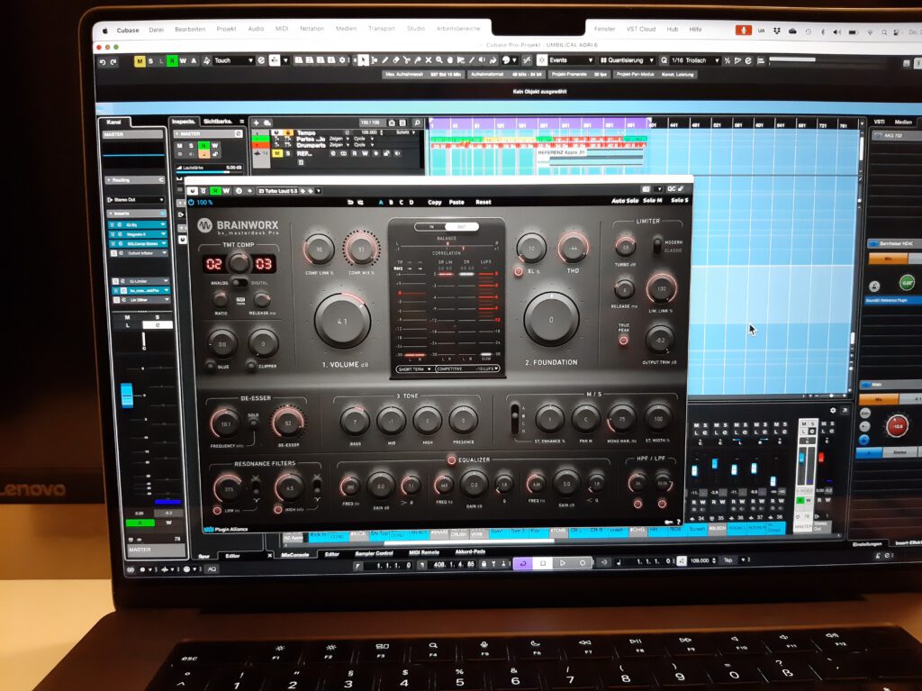Open the Datei menu

(157, 30)
